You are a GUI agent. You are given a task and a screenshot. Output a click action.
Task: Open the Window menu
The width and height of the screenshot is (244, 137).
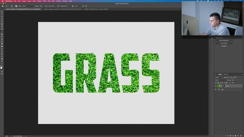coord(65,1)
